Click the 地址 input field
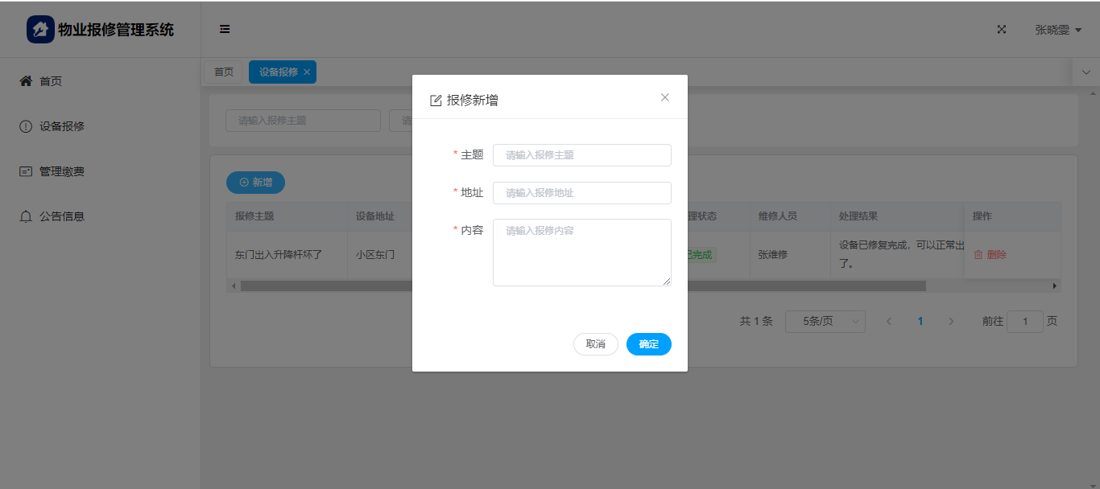Viewport: 1100px width, 489px height. click(581, 193)
